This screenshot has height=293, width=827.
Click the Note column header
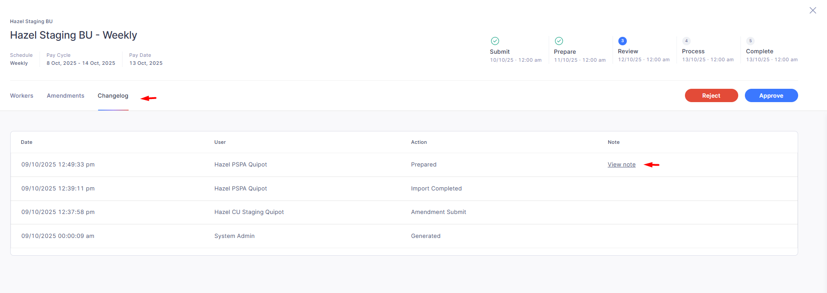point(613,143)
